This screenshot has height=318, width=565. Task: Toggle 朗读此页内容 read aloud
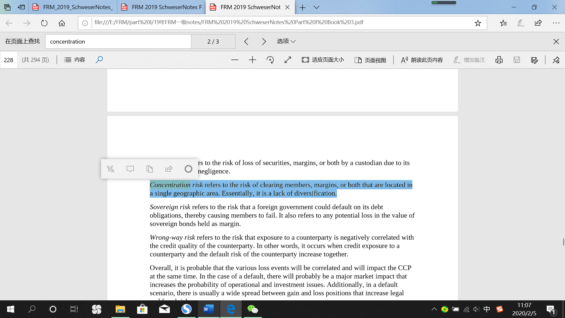tap(422, 60)
